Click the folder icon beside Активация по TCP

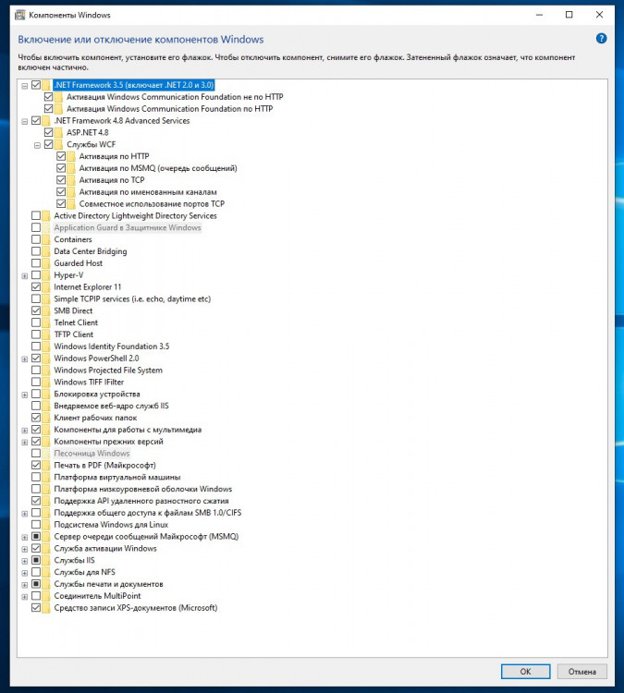coord(71,180)
